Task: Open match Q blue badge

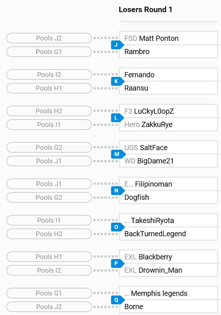Action: coord(117,300)
